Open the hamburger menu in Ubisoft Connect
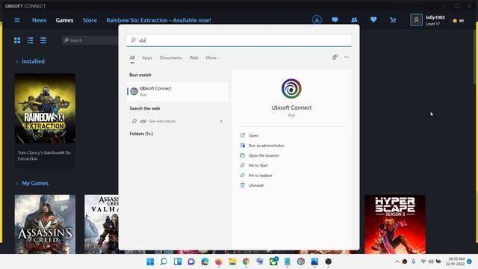Image resolution: width=478 pixels, height=269 pixels. pos(17,20)
